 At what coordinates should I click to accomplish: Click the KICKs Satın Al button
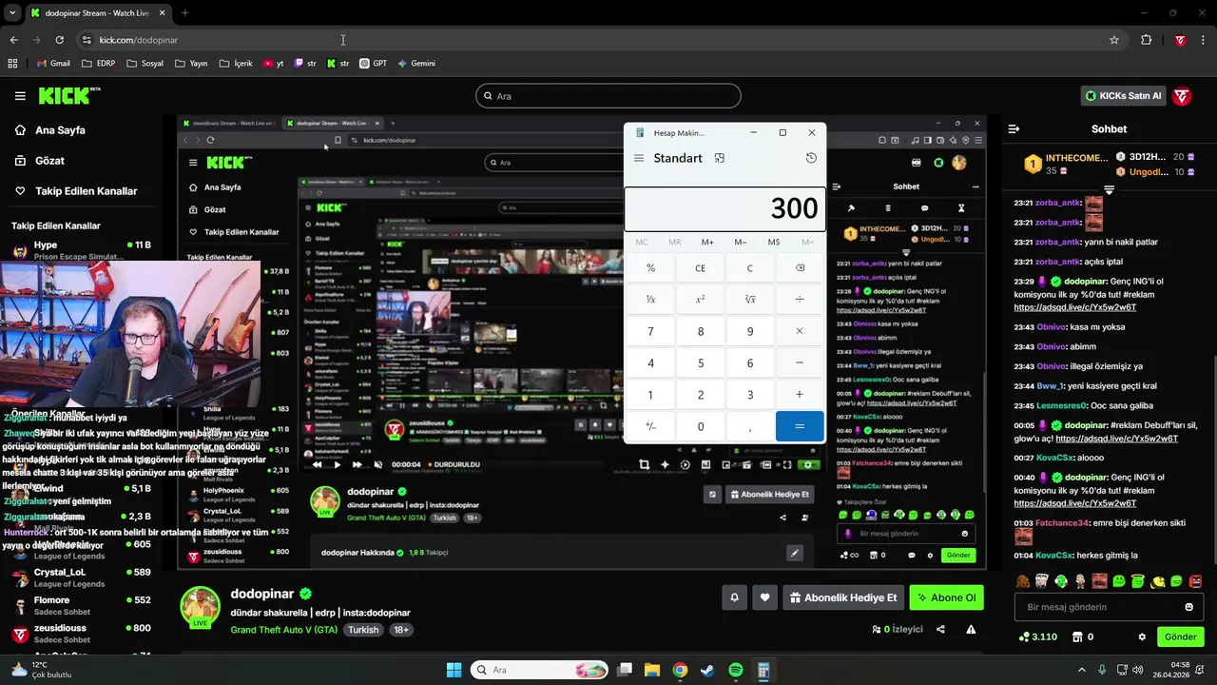pos(1123,96)
